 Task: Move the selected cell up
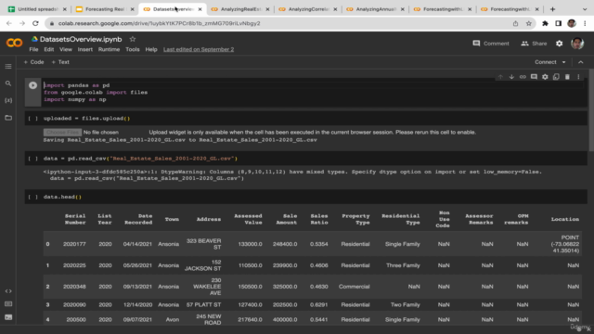click(x=500, y=77)
